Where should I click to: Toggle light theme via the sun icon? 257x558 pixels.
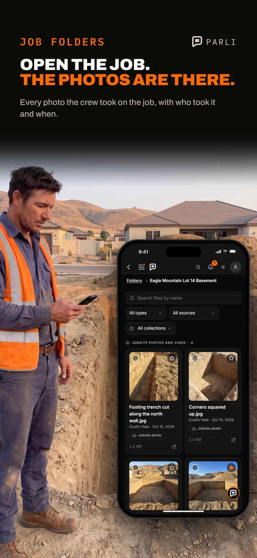(x=223, y=267)
